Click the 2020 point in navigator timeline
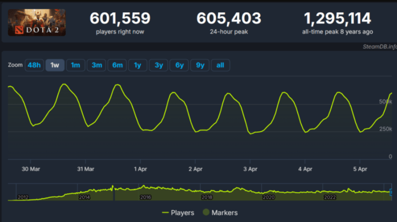The width and height of the screenshot is (397, 222). (x=268, y=197)
